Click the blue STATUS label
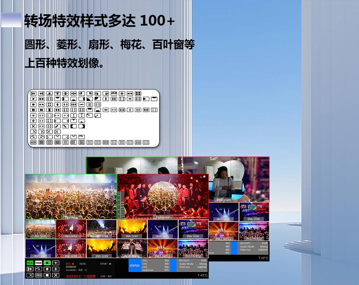 point(135,265)
